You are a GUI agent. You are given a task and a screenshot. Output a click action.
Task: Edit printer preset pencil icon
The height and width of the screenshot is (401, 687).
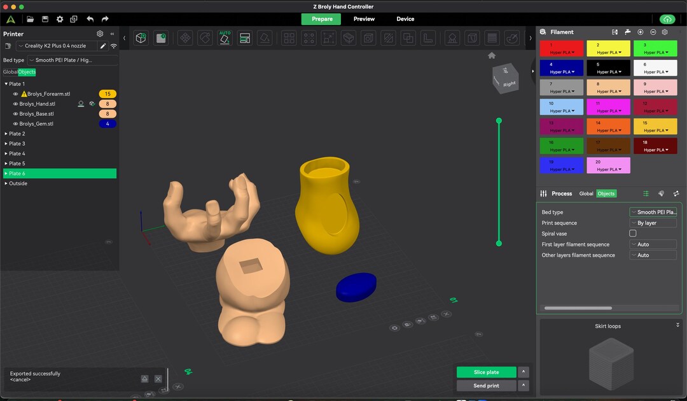tap(103, 46)
